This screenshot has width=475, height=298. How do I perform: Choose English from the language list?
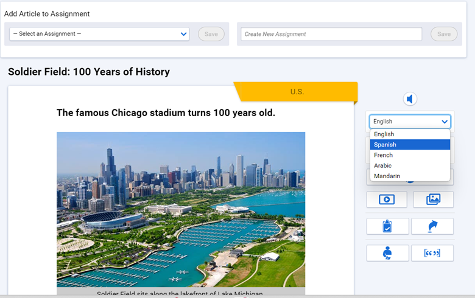pos(410,134)
